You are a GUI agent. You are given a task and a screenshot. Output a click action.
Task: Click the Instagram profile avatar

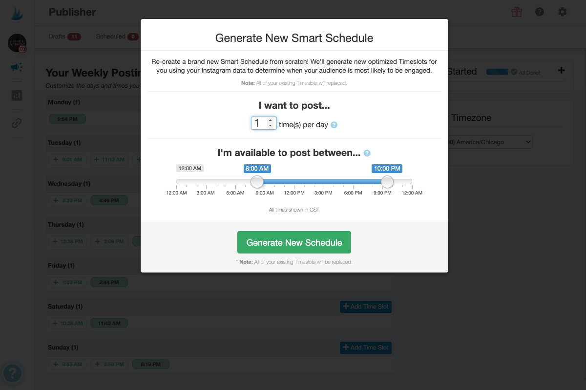pyautogui.click(x=17, y=43)
